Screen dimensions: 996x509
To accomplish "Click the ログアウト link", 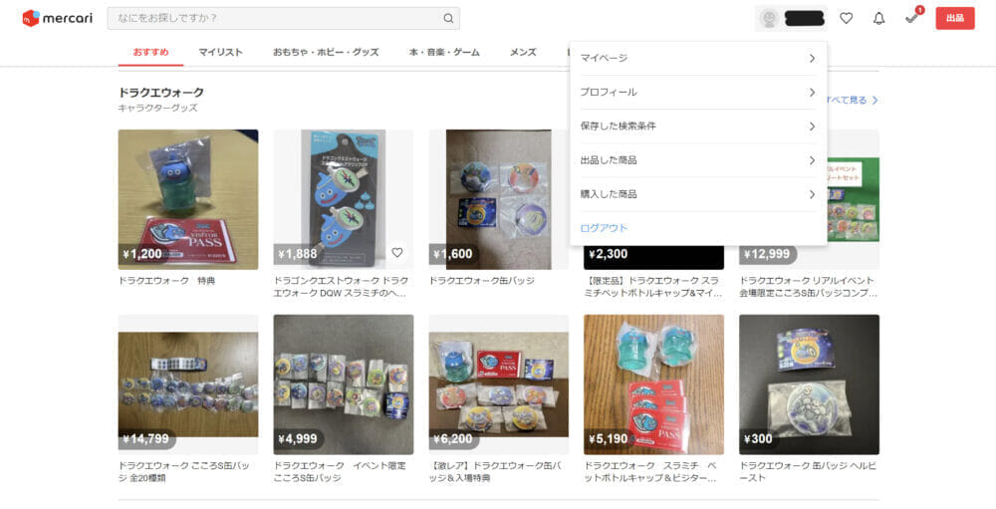I will coord(604,228).
